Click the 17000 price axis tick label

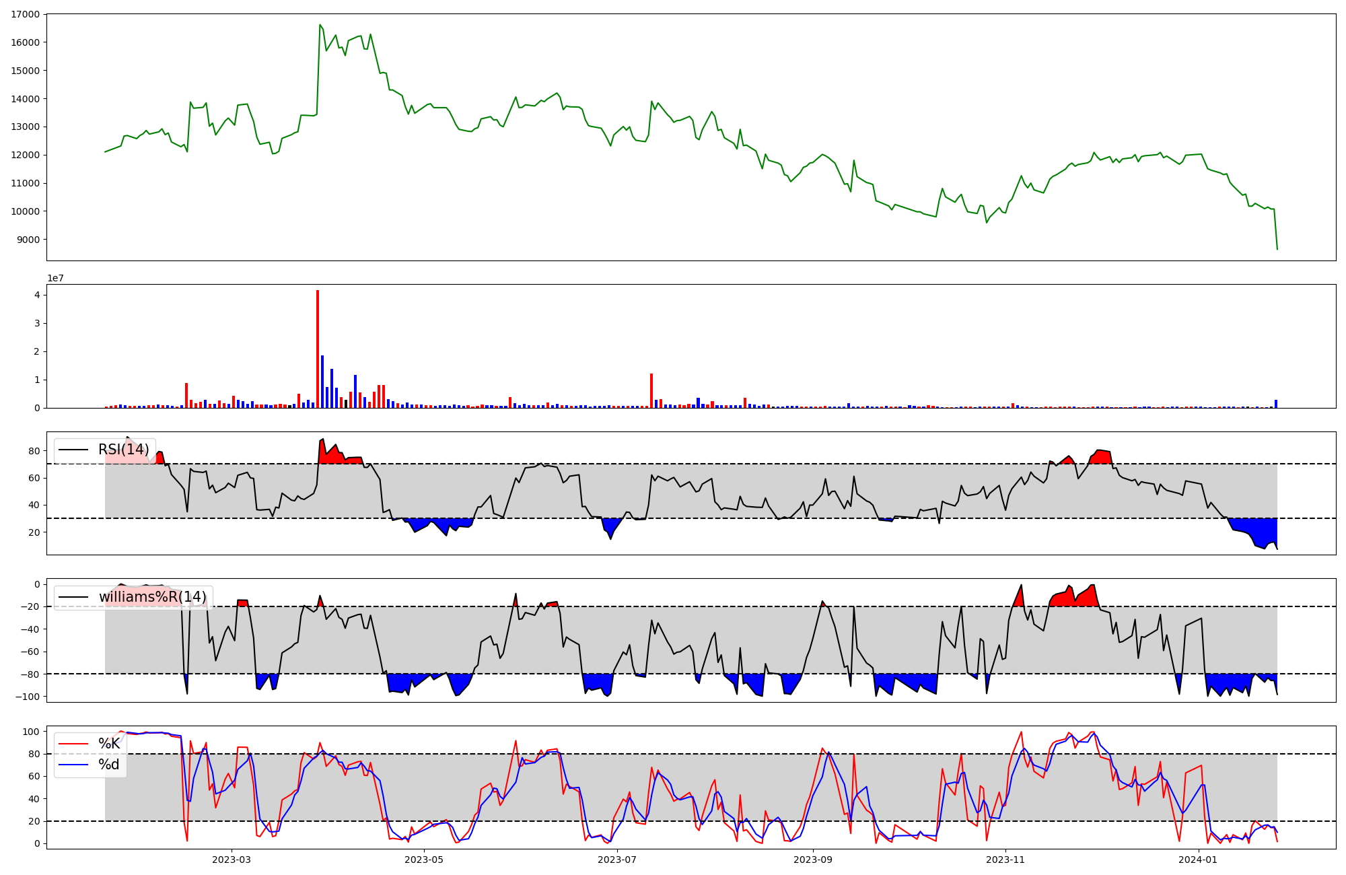coord(26,14)
